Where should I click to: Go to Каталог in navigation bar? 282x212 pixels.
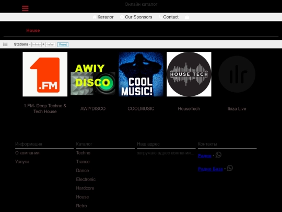click(105, 17)
